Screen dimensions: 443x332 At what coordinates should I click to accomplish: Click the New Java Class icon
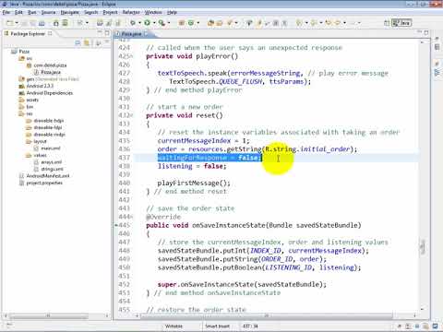coord(191,23)
